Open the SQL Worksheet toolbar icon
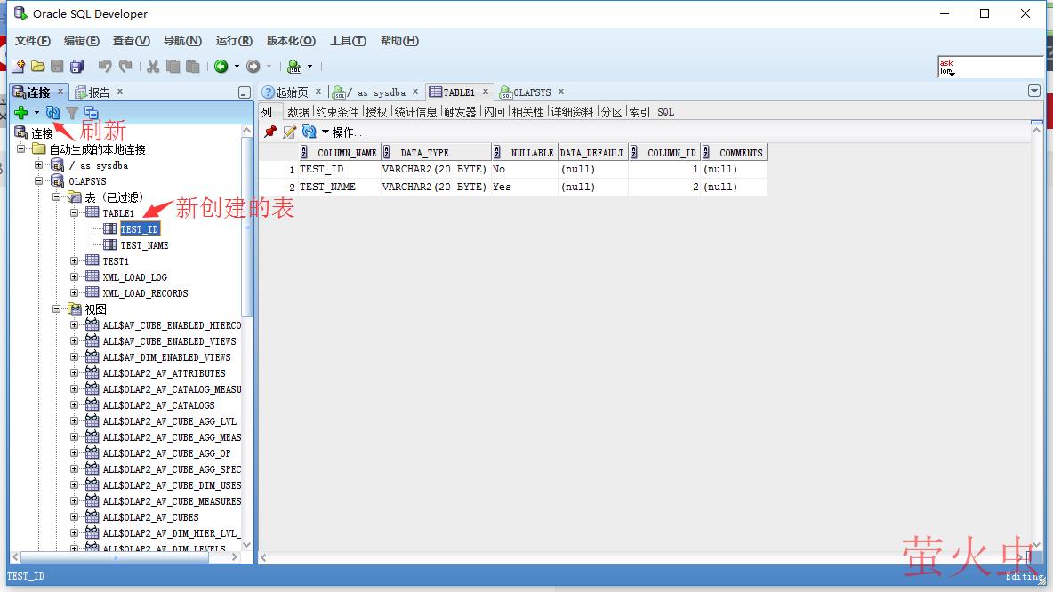Image resolution: width=1053 pixels, height=592 pixels. coord(294,67)
